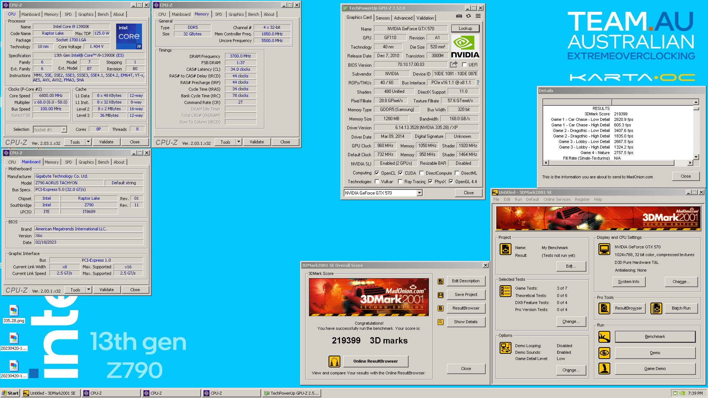Screen dimensions: 708x398
Task: Click Benchmark run icon
Action: point(604,337)
